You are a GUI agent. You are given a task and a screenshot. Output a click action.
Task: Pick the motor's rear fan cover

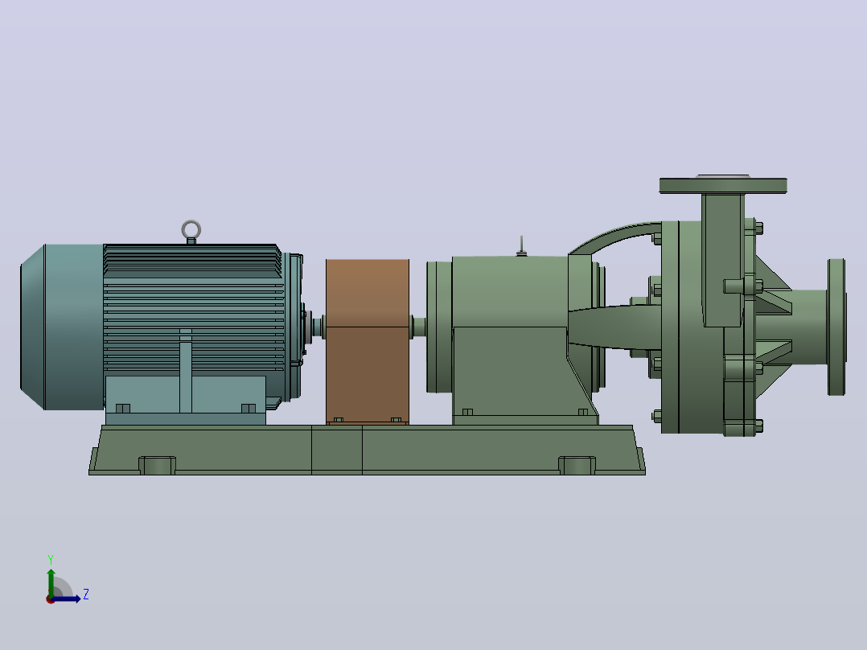coord(62,327)
